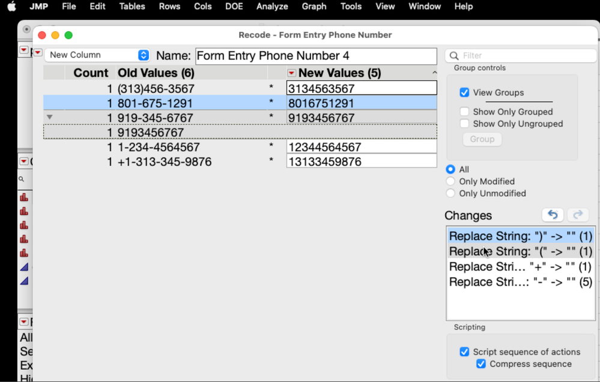The image size is (600, 382).
Task: Open the Edit menu
Action: coord(97,7)
